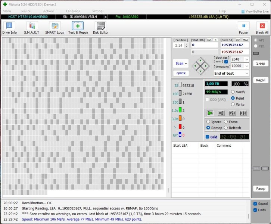
Task: Open the S.M.A.R.T attributes view
Action: pyautogui.click(x=32, y=28)
